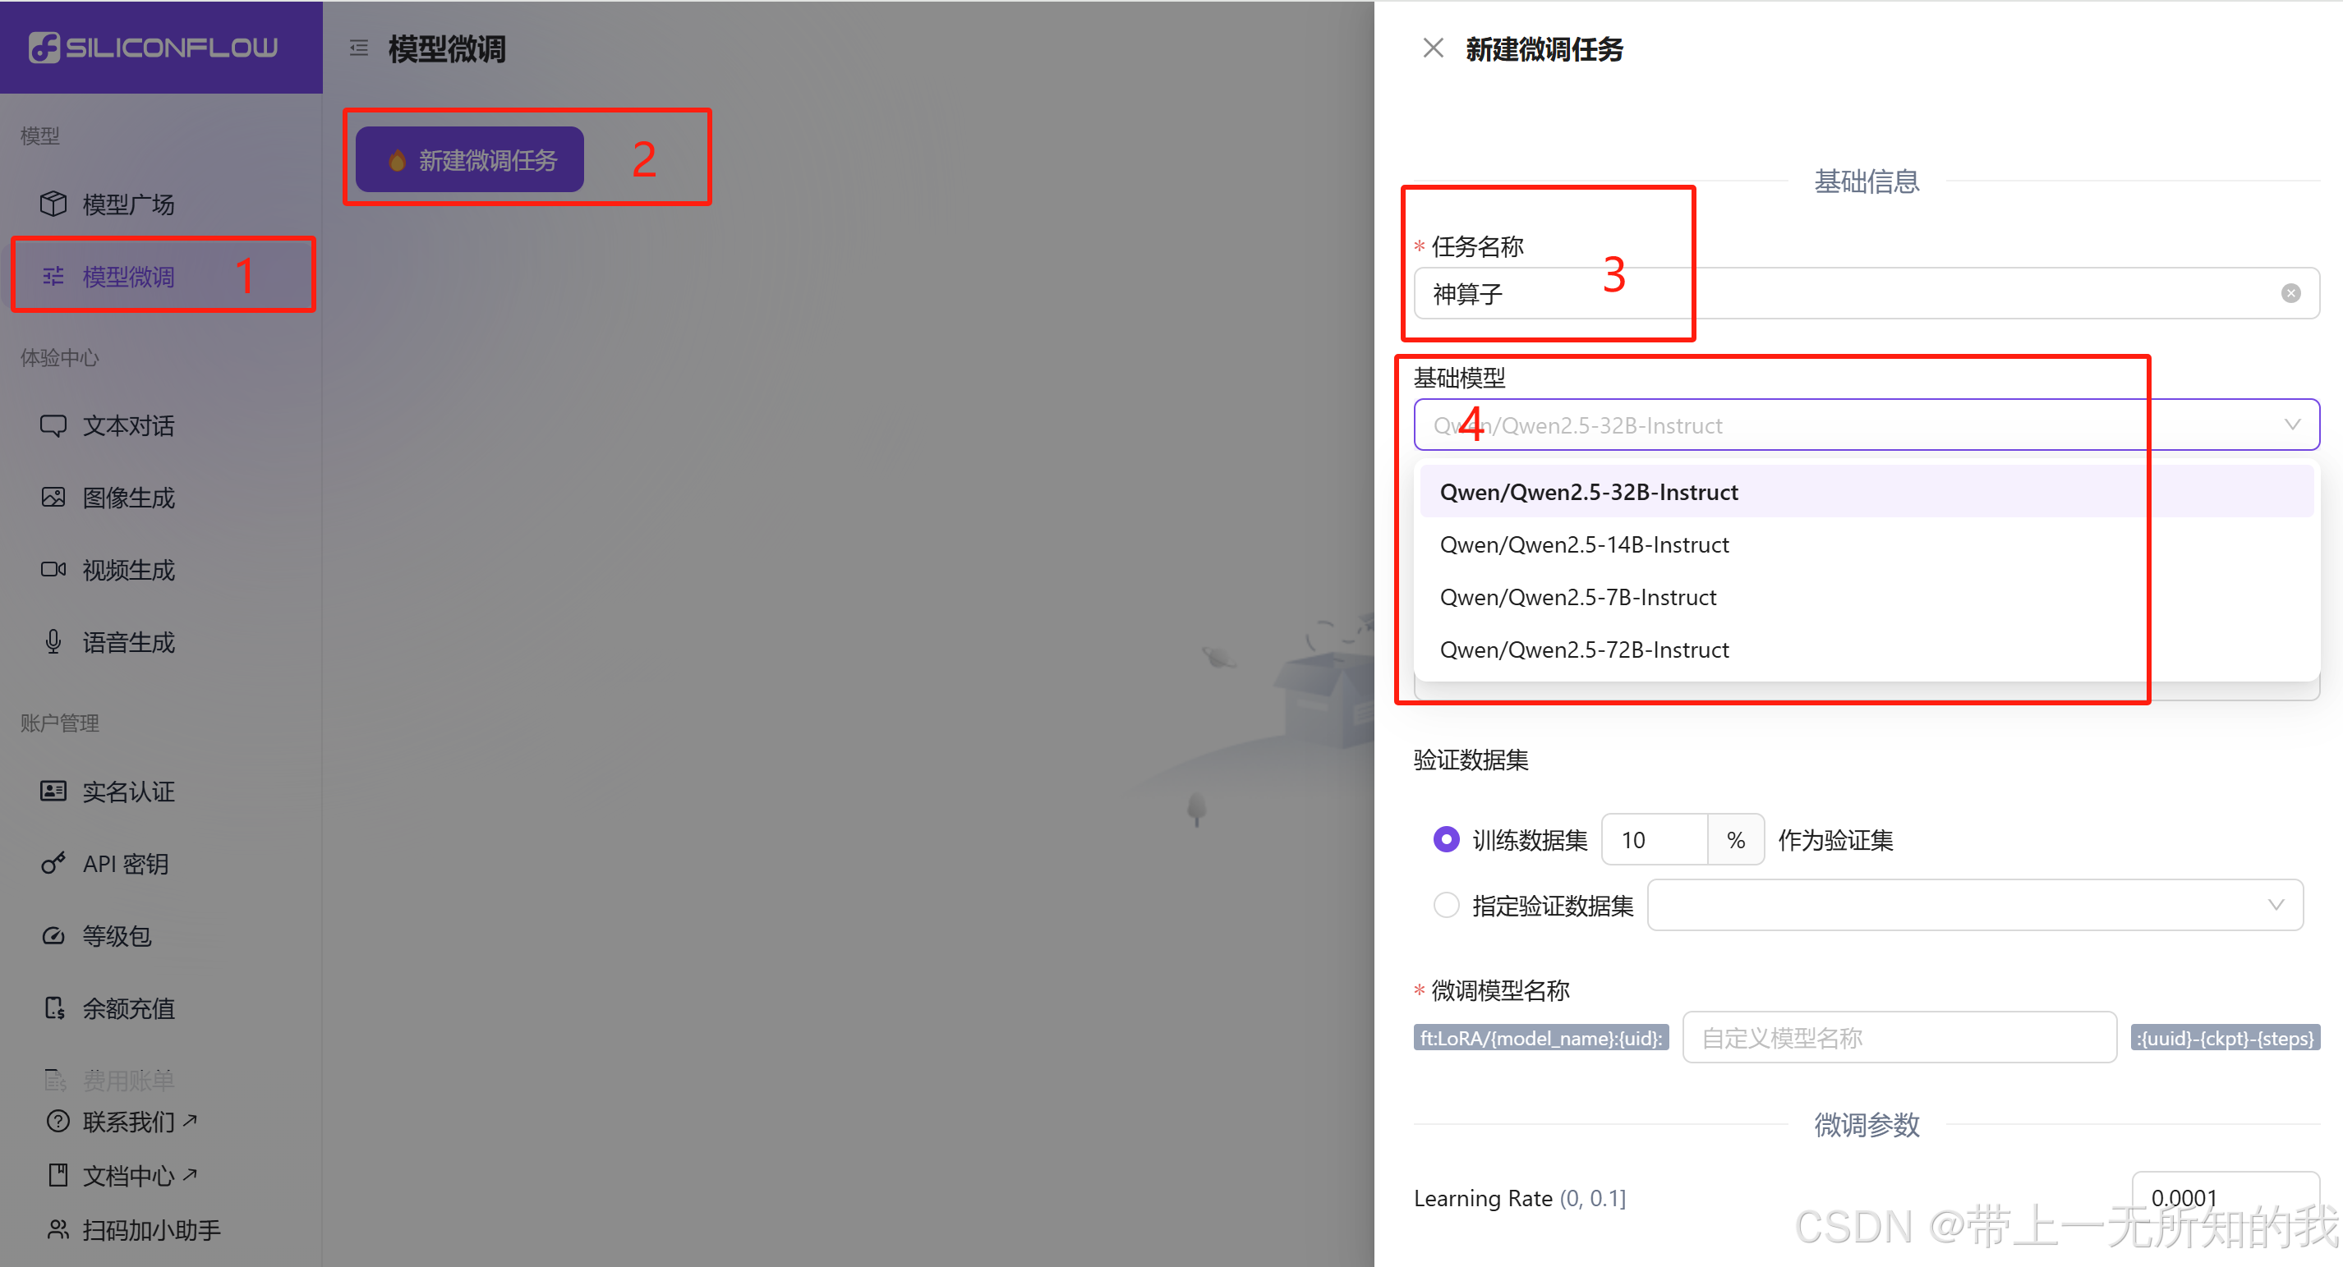Click the 新建微调任务 button
The image size is (2343, 1267).
click(x=467, y=158)
